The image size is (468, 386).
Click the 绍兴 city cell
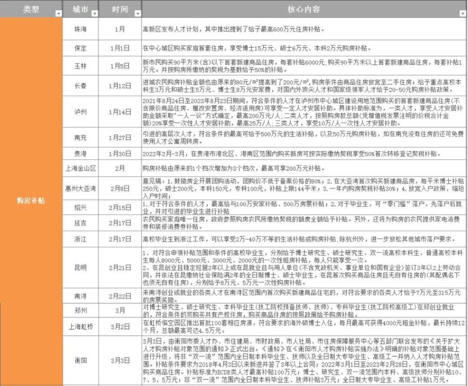[80, 207]
